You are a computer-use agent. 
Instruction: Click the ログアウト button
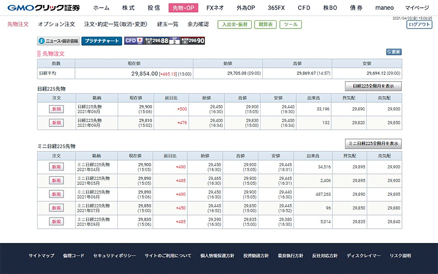click(419, 25)
